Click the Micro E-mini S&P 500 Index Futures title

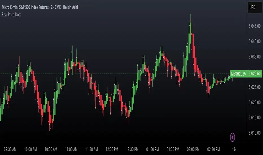(25, 7)
